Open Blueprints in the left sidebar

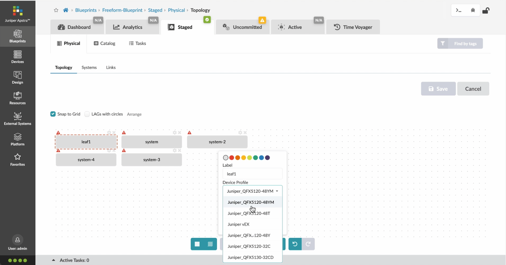(x=17, y=36)
